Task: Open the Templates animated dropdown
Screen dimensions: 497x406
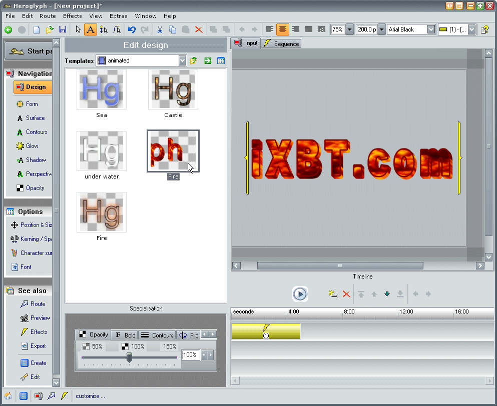Action: pyautogui.click(x=182, y=60)
